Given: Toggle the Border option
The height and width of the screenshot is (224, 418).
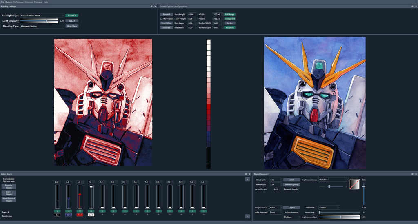Looking at the screenshot, I should [x=230, y=23].
